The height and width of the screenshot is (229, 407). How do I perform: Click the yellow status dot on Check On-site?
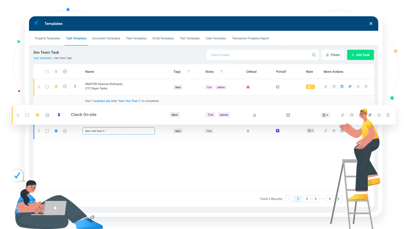[x=38, y=115]
